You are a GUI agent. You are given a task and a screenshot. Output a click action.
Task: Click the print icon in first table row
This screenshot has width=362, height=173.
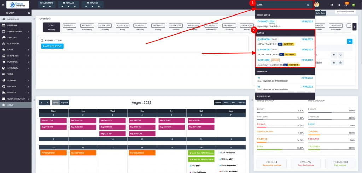340,54
